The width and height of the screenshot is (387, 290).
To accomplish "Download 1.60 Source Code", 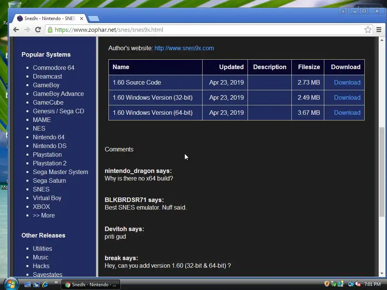I will tap(347, 82).
